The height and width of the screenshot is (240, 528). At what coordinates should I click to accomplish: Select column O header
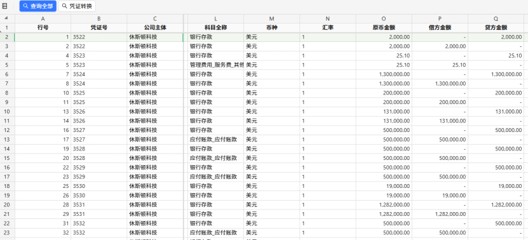coord(384,19)
